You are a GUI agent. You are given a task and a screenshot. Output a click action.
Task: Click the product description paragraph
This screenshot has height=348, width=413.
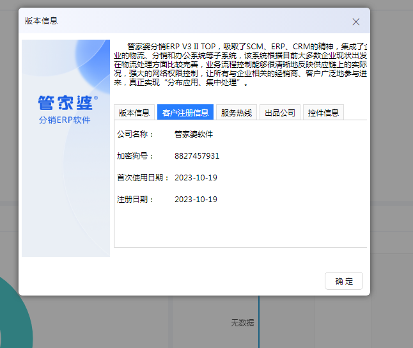pos(240,65)
